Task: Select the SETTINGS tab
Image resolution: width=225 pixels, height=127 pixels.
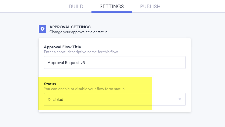Action: click(112, 6)
